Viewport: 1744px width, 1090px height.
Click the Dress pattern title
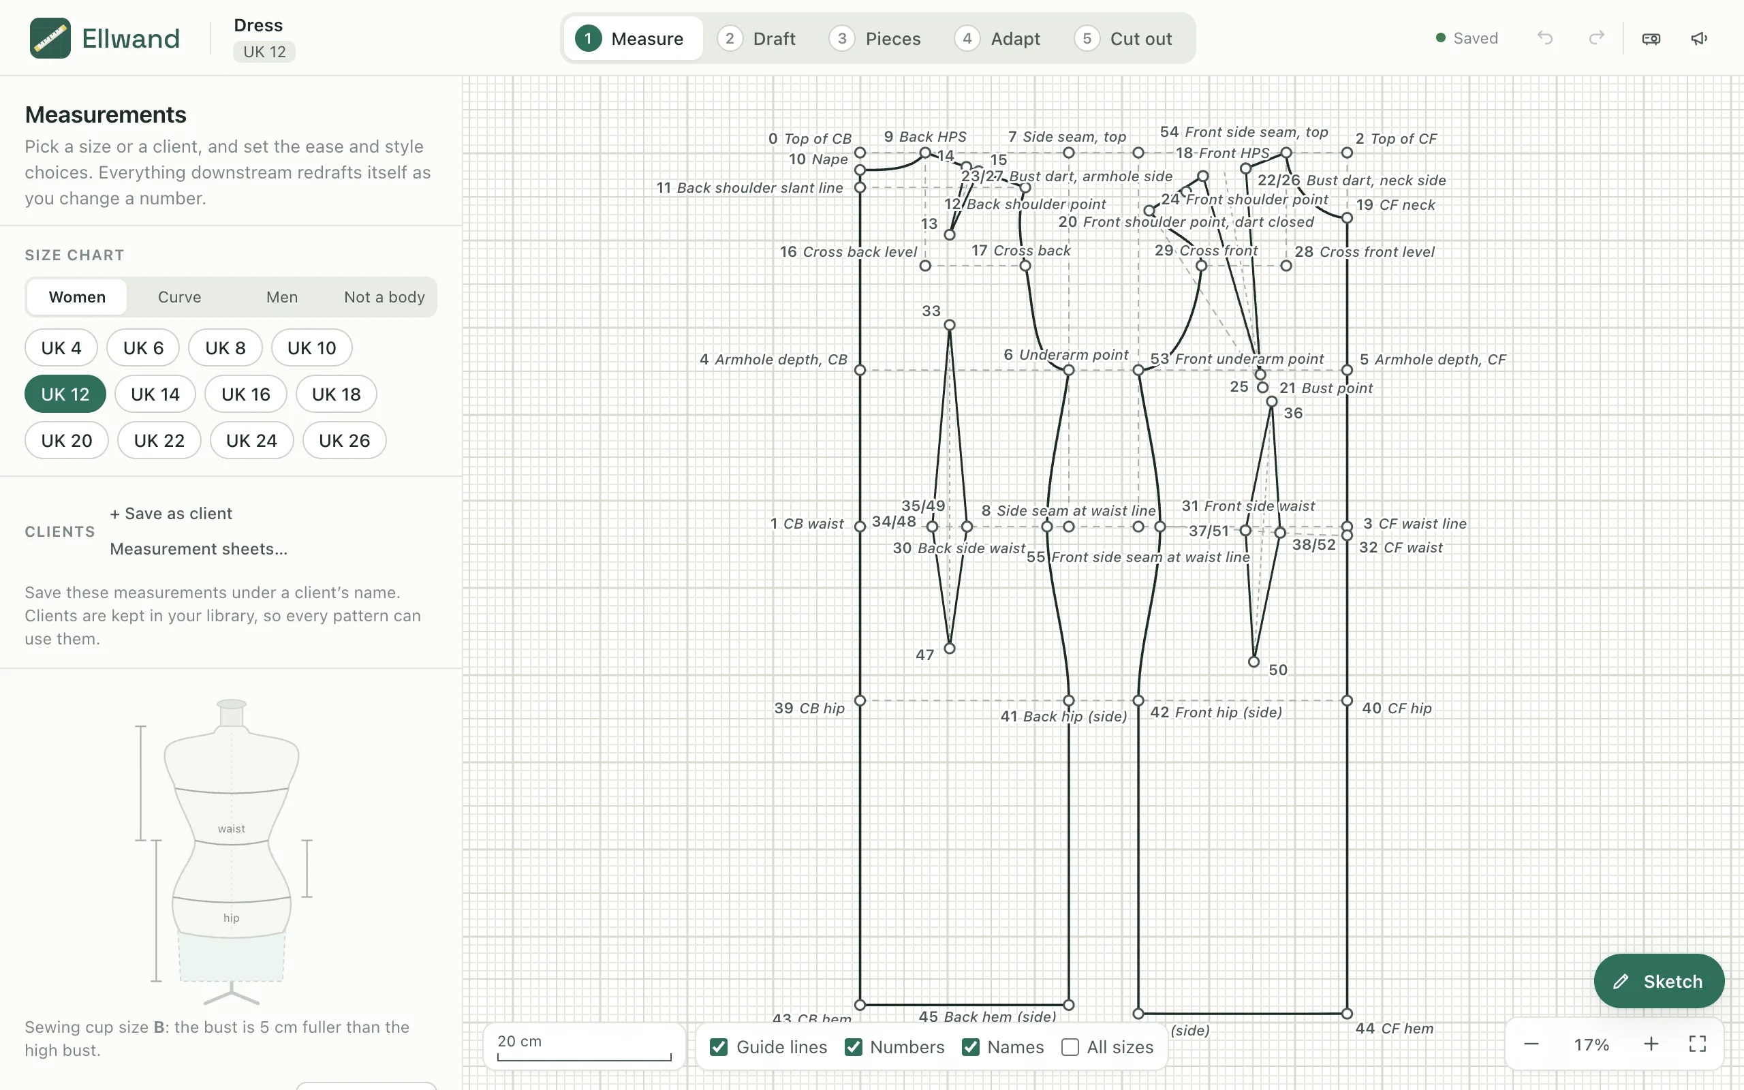tap(258, 25)
